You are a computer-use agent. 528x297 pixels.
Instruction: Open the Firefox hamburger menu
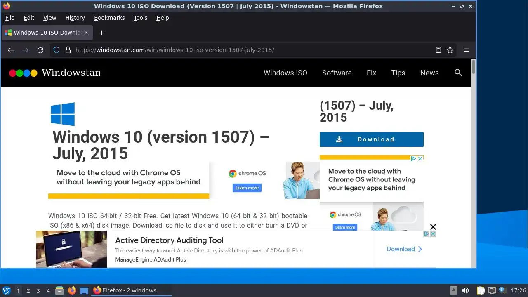click(x=466, y=50)
